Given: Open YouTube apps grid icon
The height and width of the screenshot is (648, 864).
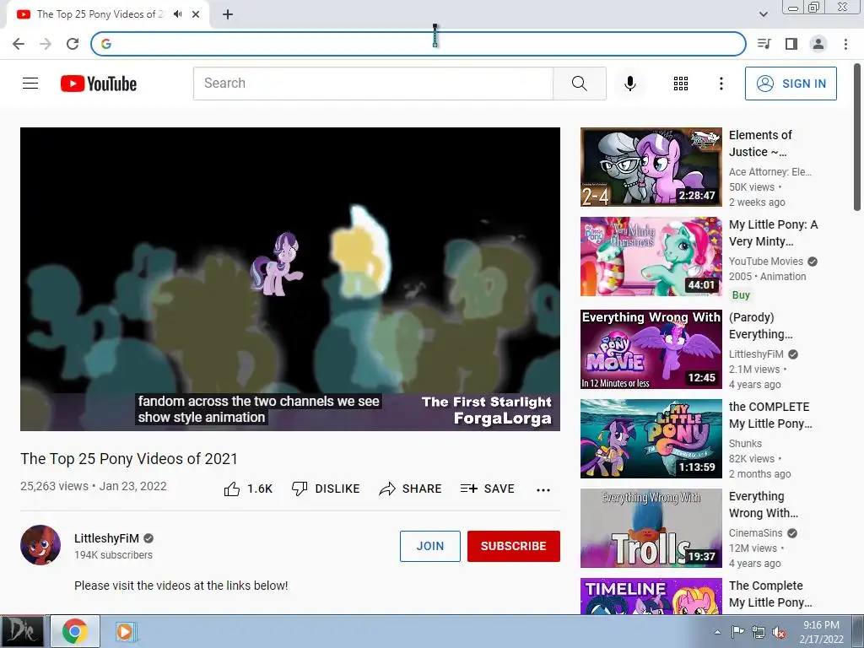Looking at the screenshot, I should (x=681, y=84).
